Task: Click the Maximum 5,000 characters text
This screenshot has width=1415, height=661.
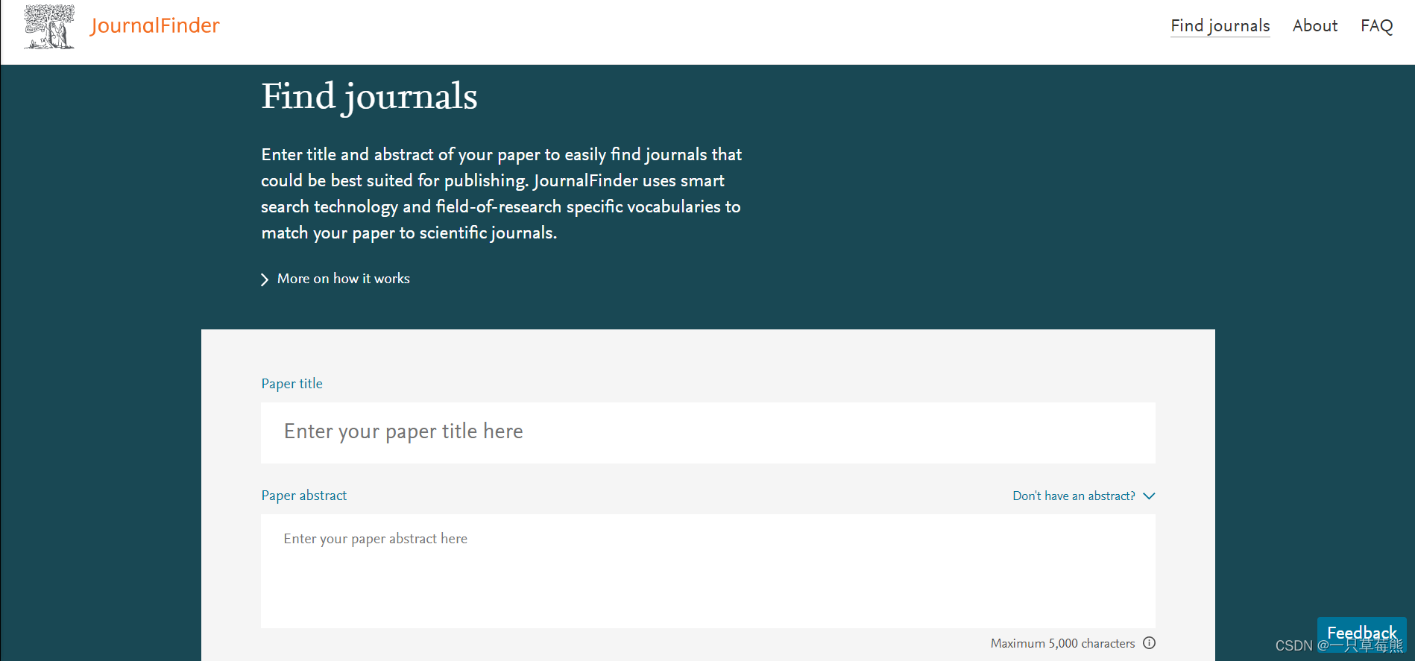Action: 1062,643
